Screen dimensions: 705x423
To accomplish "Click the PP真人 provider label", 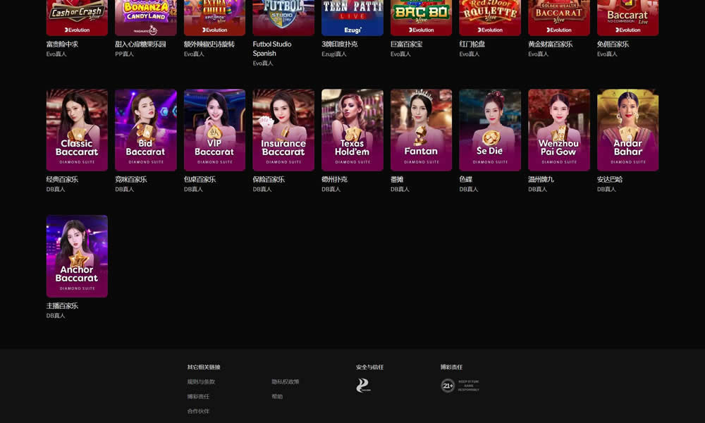I will click(x=124, y=54).
